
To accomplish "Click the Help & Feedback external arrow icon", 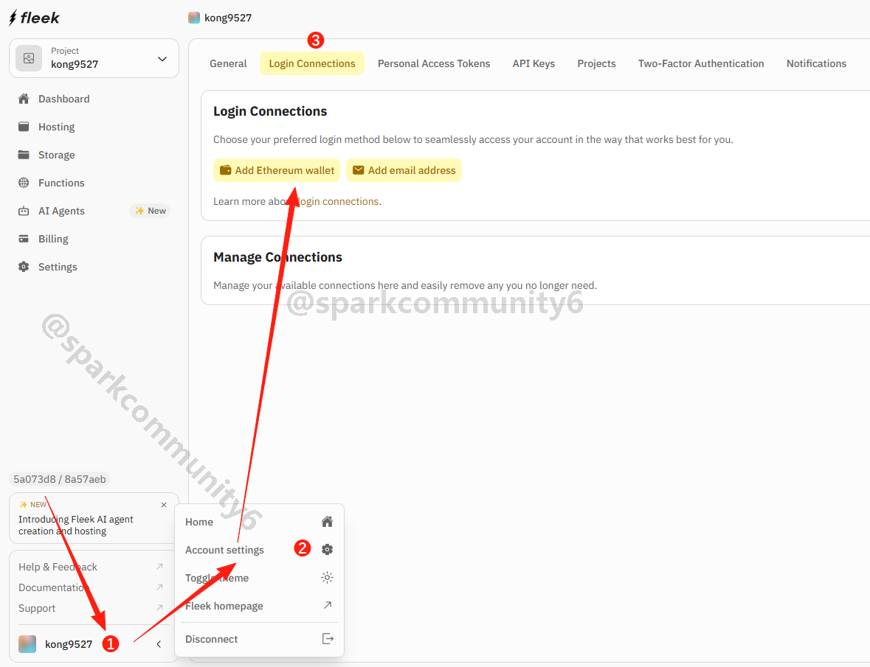I will coord(160,566).
